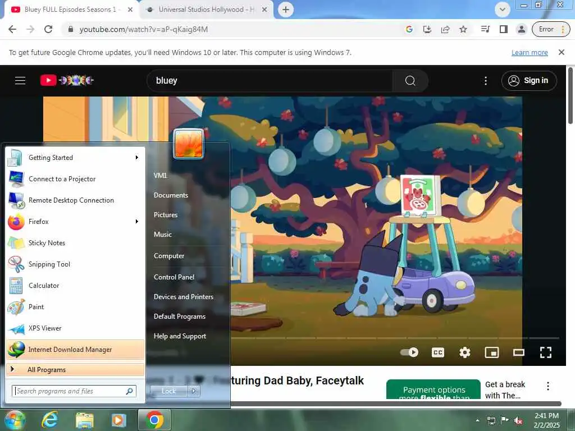Click the YouTube Sign in button
The width and height of the screenshot is (575, 431).
pyautogui.click(x=529, y=81)
